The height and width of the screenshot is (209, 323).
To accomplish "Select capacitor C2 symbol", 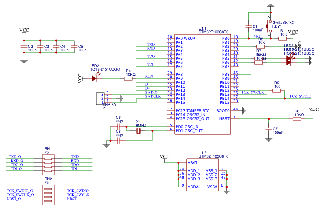I will (x=24, y=47).
